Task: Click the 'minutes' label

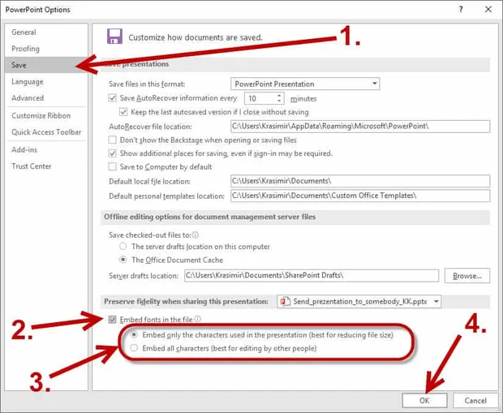Action: tap(303, 99)
